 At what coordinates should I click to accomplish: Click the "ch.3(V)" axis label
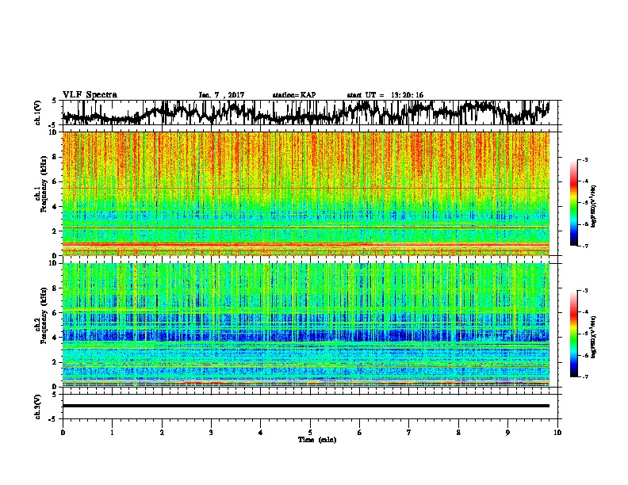(38, 407)
